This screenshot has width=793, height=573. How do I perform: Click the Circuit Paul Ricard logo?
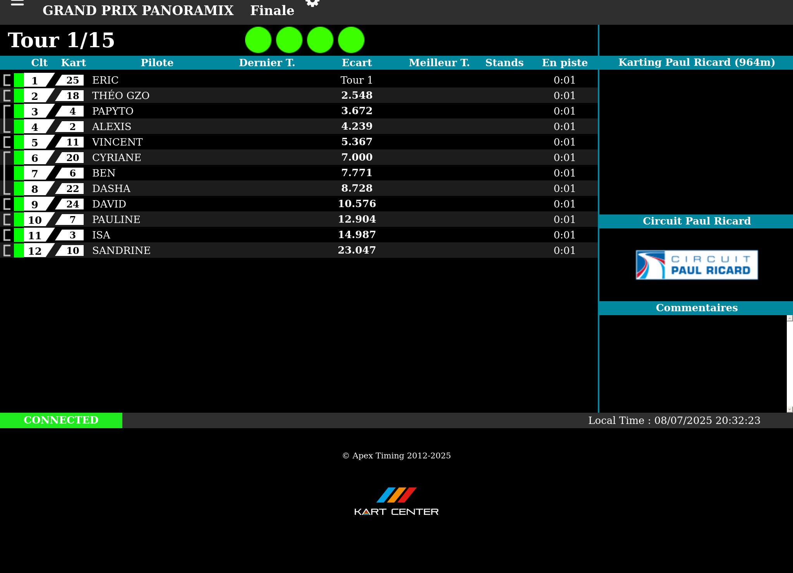697,265
